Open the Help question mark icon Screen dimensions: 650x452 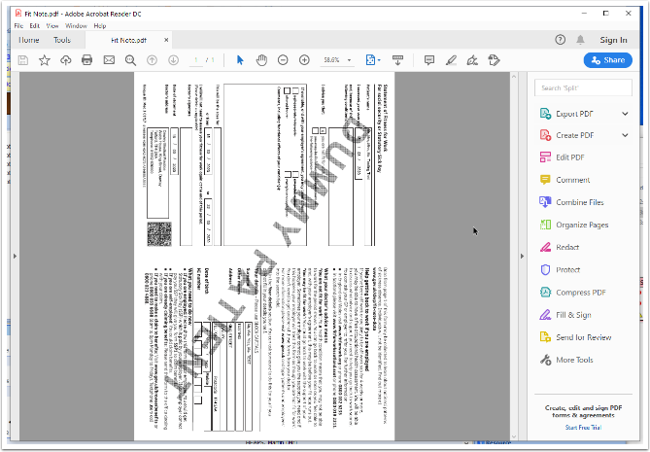pyautogui.click(x=560, y=40)
